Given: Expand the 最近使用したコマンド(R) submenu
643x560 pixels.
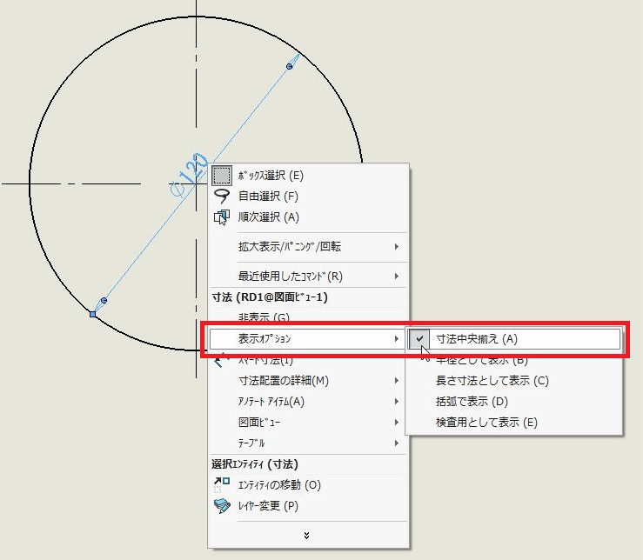Looking at the screenshot, I should (x=290, y=277).
